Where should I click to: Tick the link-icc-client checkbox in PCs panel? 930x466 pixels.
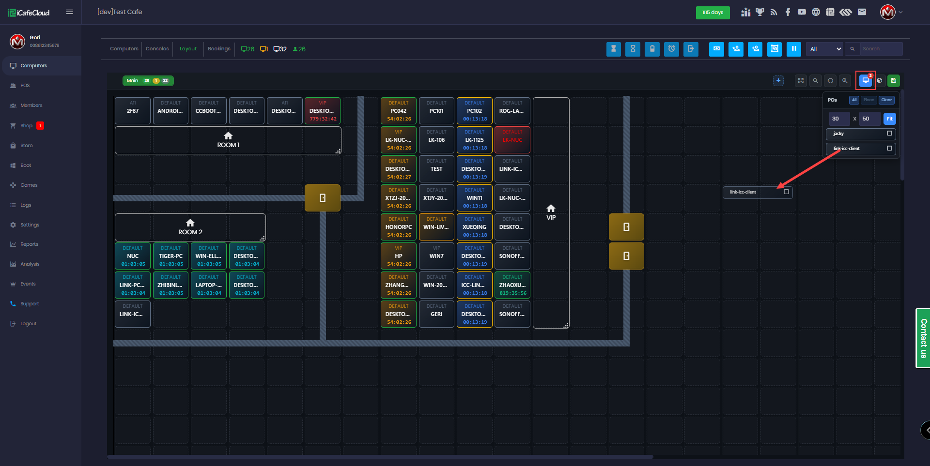[889, 149]
